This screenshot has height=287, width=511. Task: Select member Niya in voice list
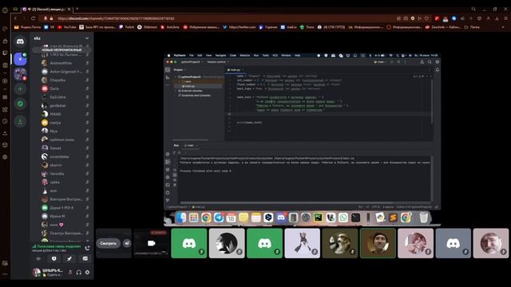click(x=65, y=131)
